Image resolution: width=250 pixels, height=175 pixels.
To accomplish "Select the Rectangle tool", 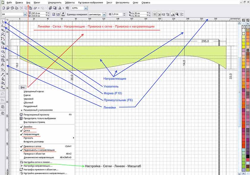I will tap(3, 47).
